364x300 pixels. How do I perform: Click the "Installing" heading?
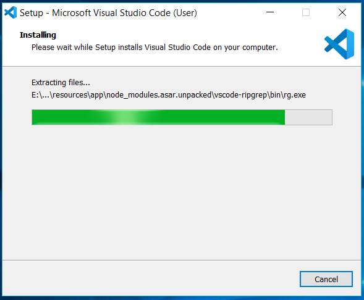pos(38,35)
